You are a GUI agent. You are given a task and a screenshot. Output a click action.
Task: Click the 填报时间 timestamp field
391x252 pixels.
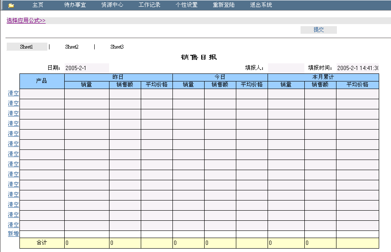pos(358,68)
